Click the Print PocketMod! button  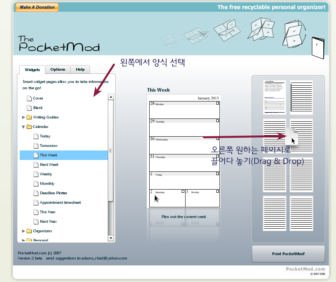point(288,254)
